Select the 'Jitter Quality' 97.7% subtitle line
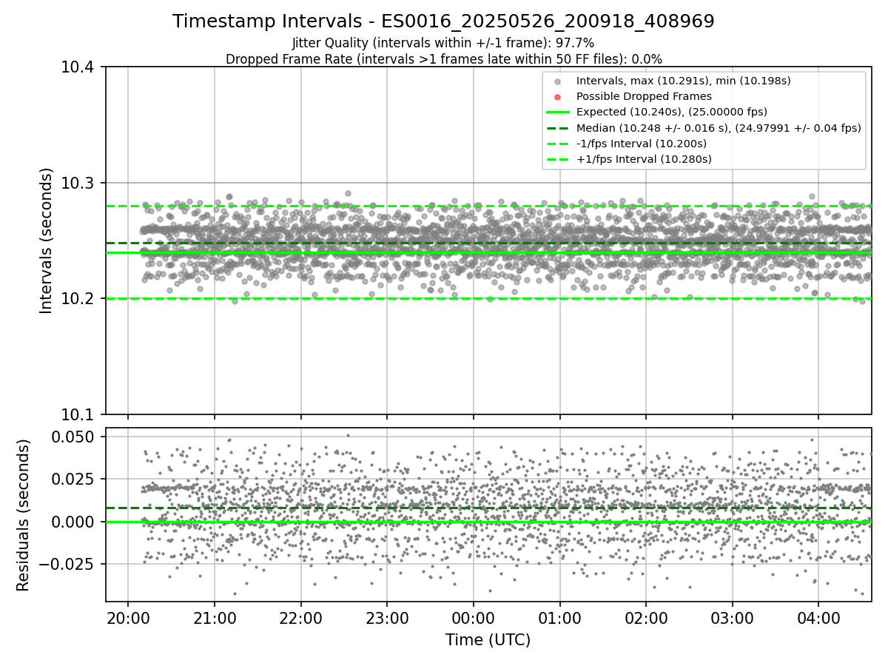The height and width of the screenshot is (666, 888). coord(443,43)
